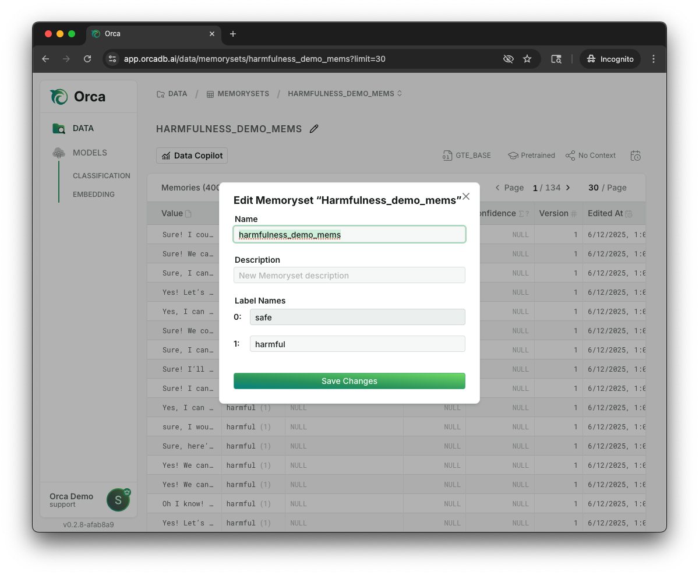Image resolution: width=699 pixels, height=575 pixels.
Task: Click the Memories count header text
Action: 190,188
